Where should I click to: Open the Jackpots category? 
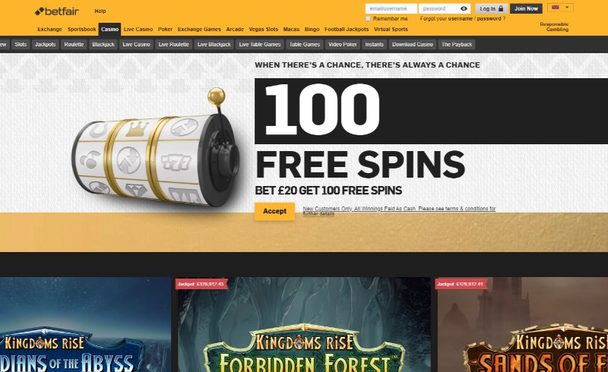click(46, 45)
